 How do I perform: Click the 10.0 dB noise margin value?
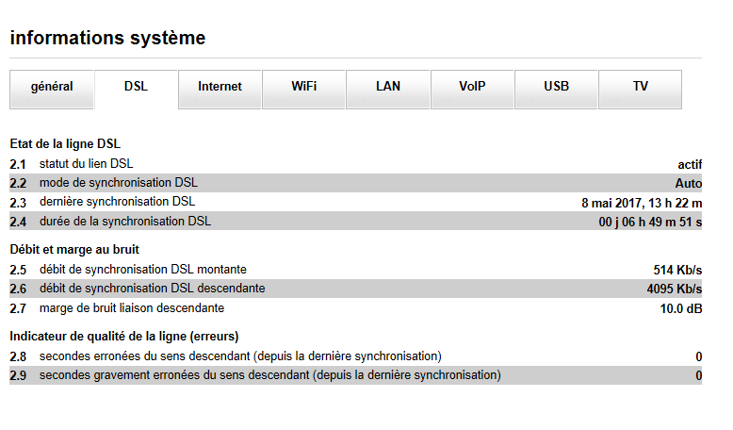pyautogui.click(x=680, y=308)
